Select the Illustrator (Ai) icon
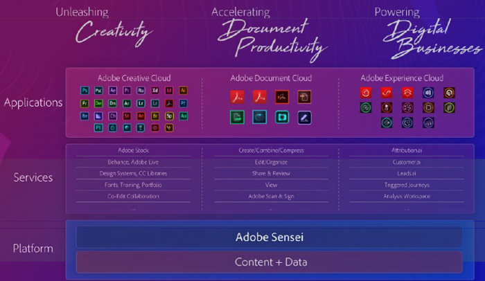 click(183, 91)
